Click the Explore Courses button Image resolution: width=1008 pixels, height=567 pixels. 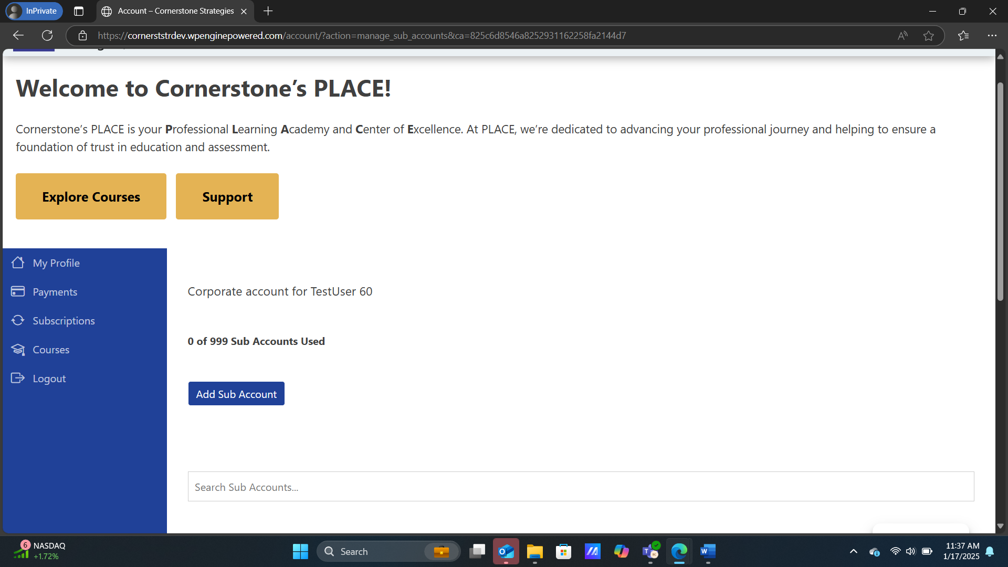[x=90, y=196]
